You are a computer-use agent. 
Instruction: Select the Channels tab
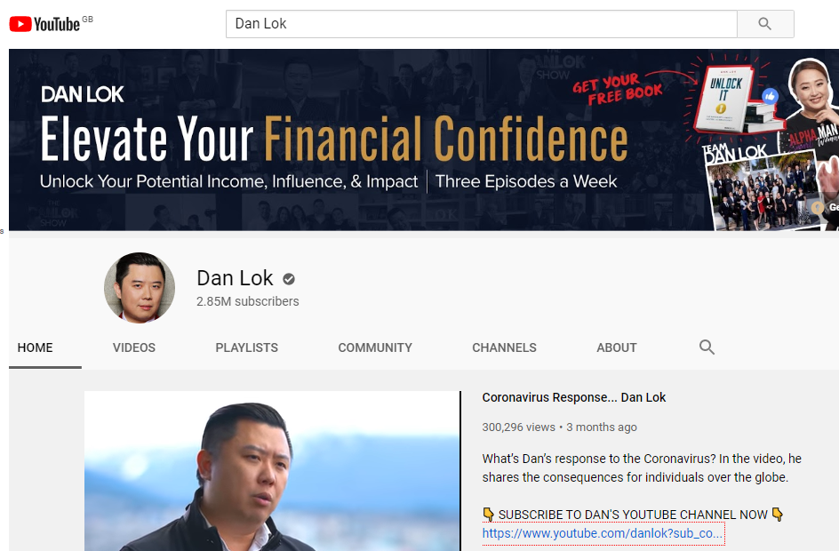click(504, 347)
